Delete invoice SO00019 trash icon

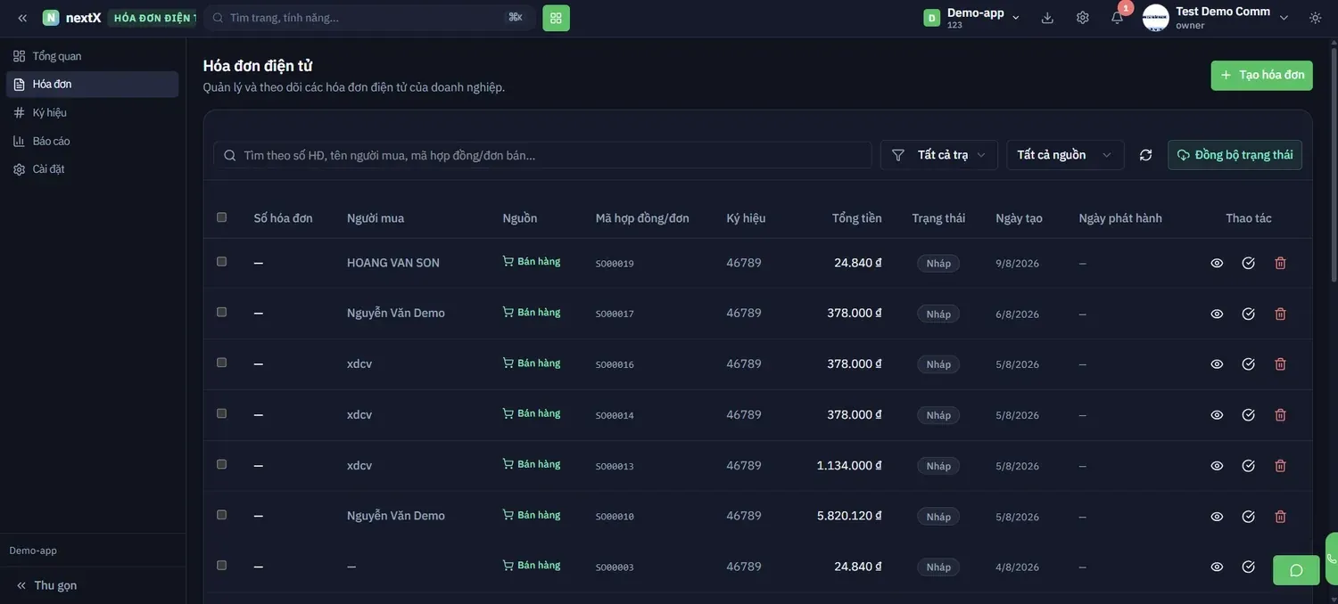click(x=1280, y=263)
